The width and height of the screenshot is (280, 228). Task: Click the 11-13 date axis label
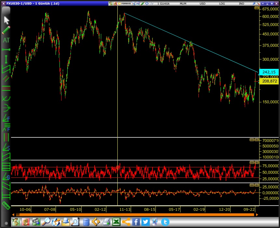click(x=125, y=209)
